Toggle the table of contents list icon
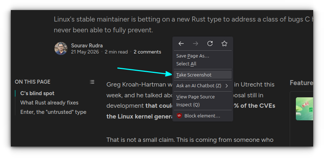Image resolution: width=324 pixels, height=158 pixels. tap(92, 82)
